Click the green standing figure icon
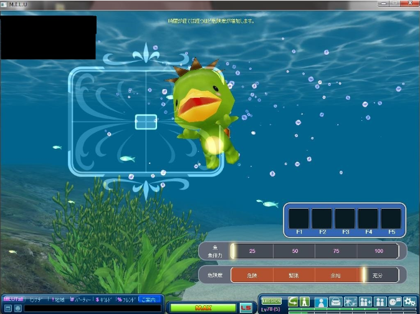This screenshot has width=420, height=314. 305,302
